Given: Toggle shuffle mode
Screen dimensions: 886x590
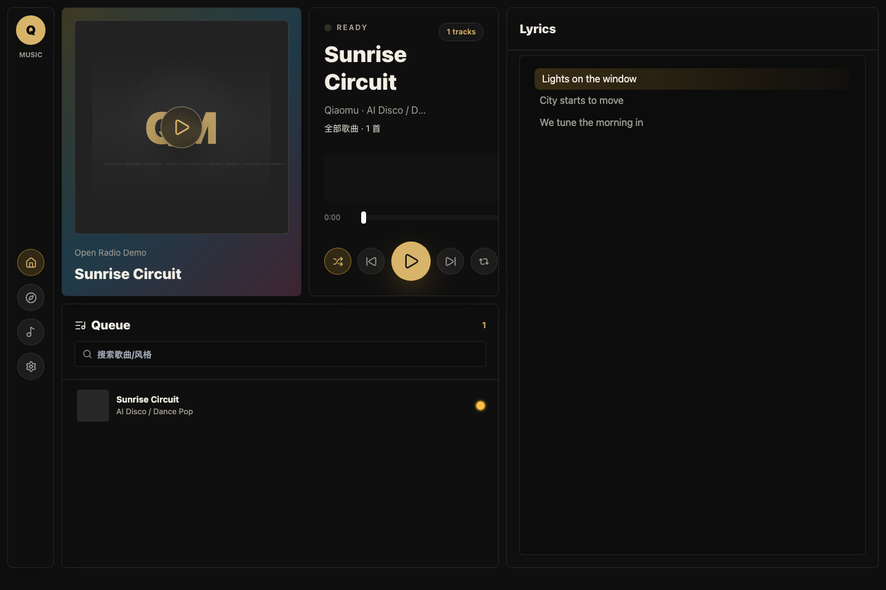Looking at the screenshot, I should click(338, 261).
